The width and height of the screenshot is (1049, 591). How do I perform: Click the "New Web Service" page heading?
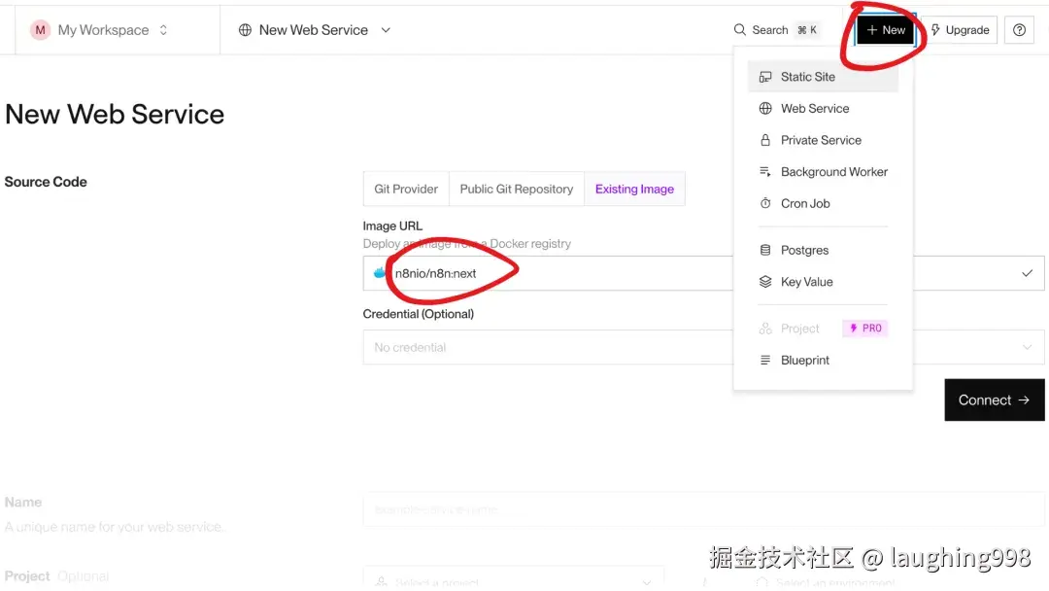(x=115, y=115)
